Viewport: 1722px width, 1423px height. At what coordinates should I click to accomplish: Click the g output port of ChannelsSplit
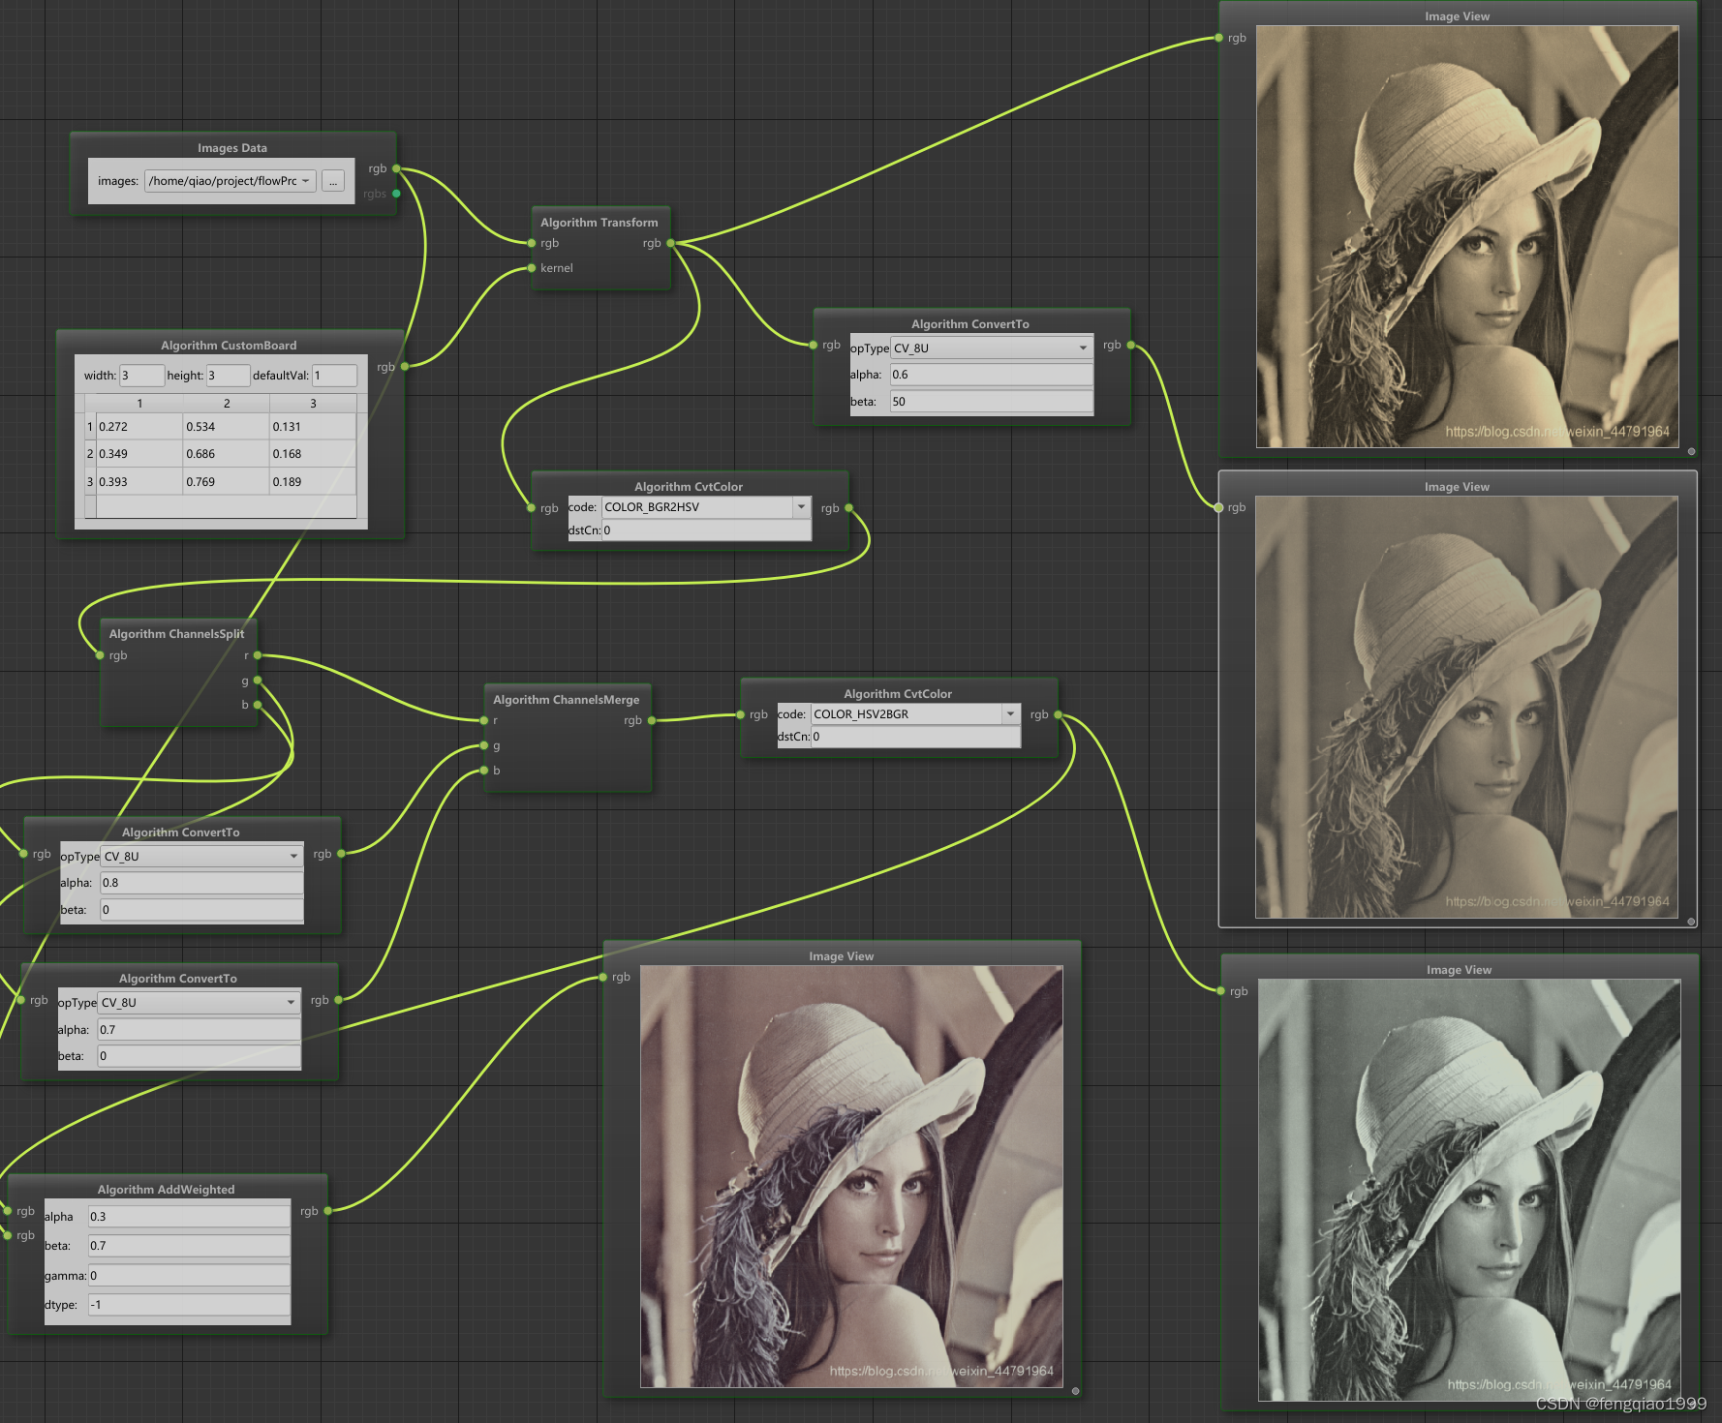click(258, 681)
